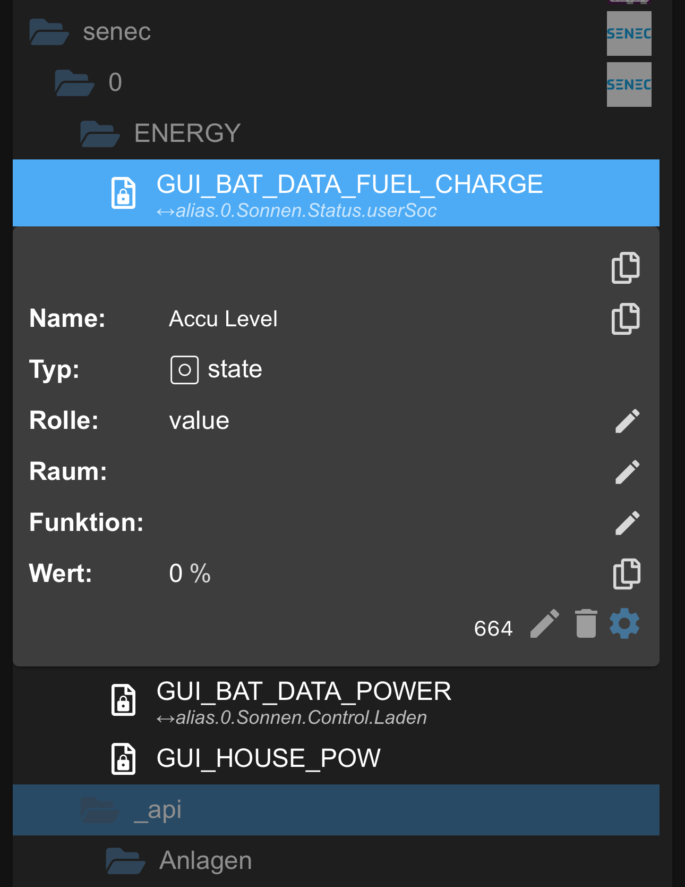The image size is (685, 887).
Task: Click the 0 % Wert value
Action: coord(190,574)
